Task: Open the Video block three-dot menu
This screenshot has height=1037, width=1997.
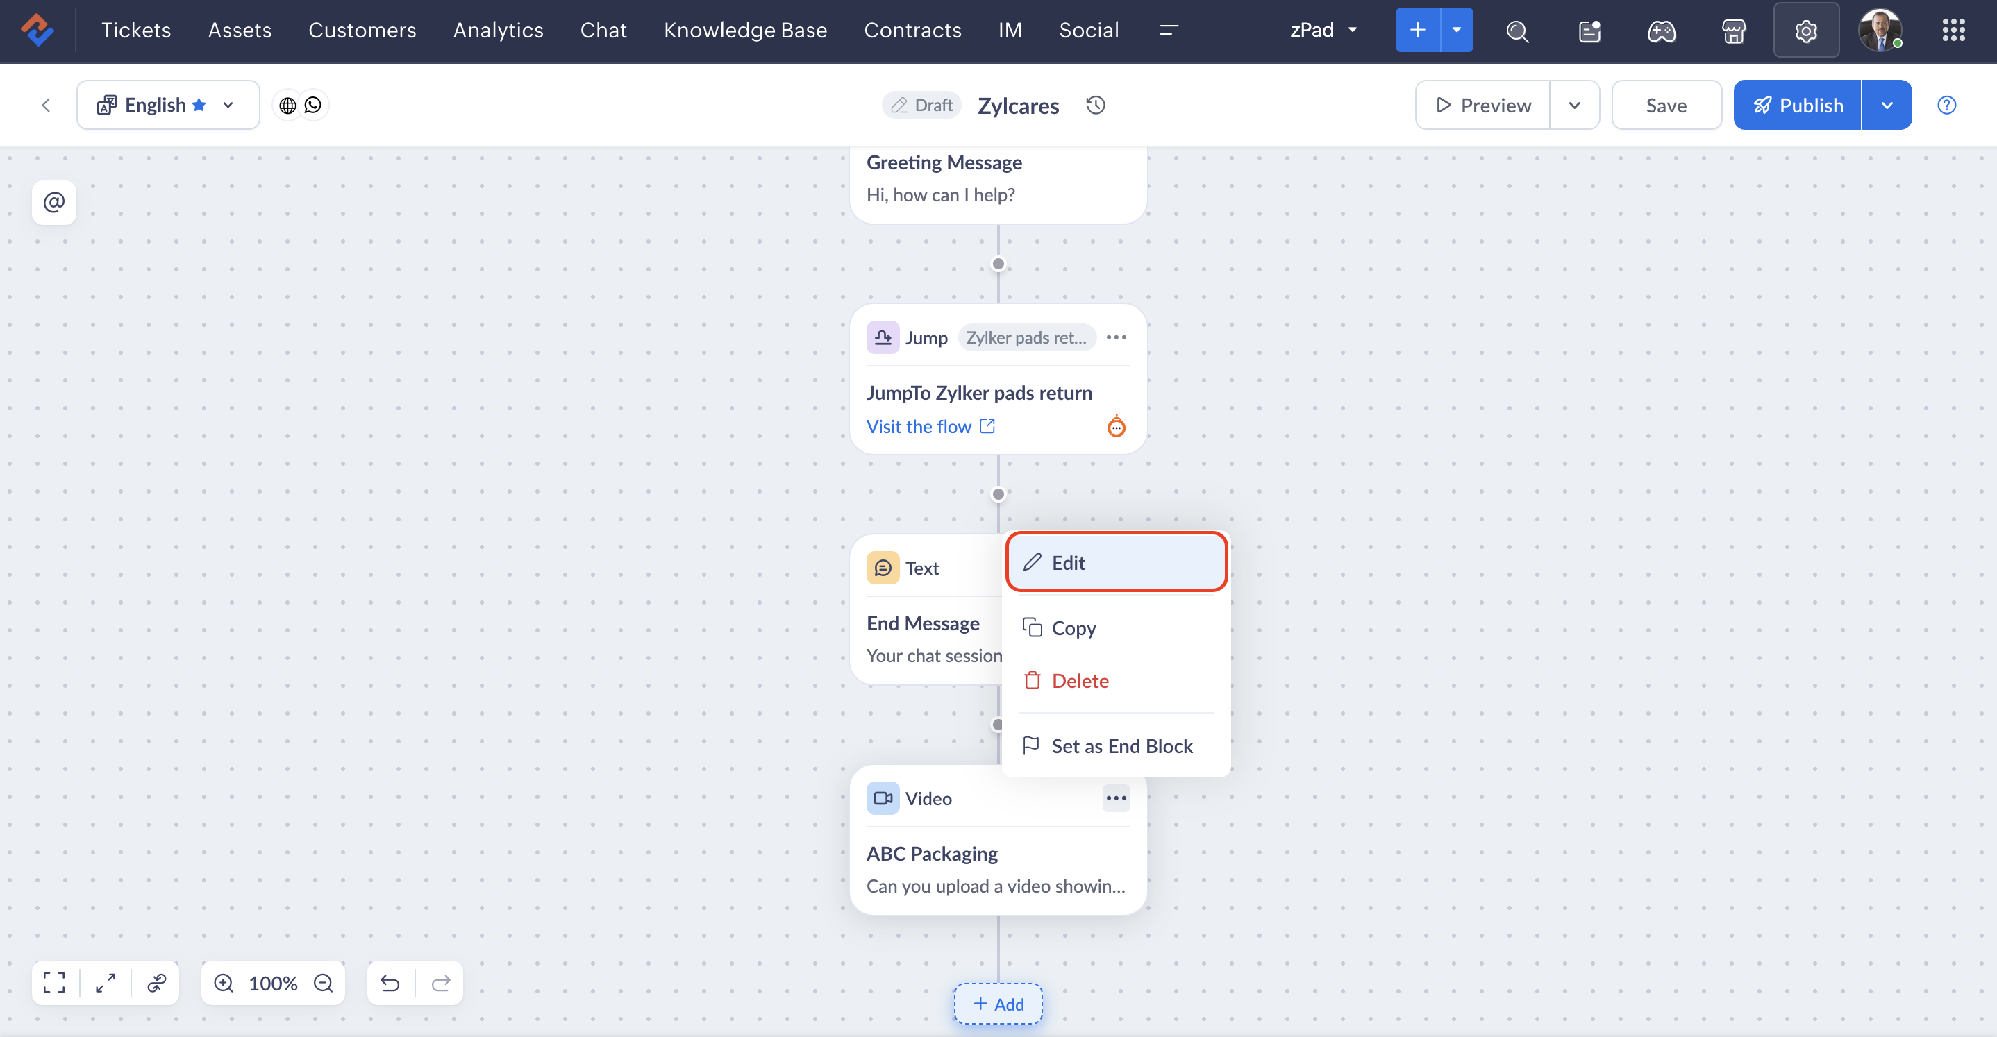Action: 1116,798
